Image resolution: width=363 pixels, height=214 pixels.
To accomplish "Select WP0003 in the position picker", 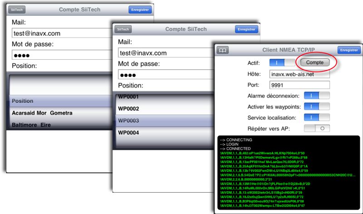I will [164, 120].
